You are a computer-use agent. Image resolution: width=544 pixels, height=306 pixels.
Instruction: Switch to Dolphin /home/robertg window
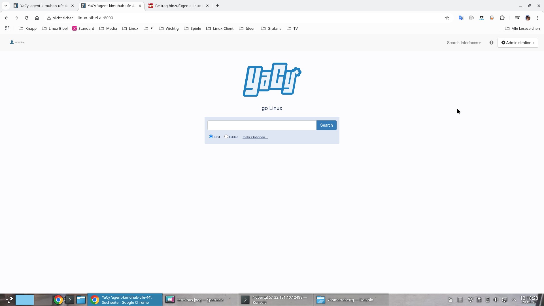351,300
